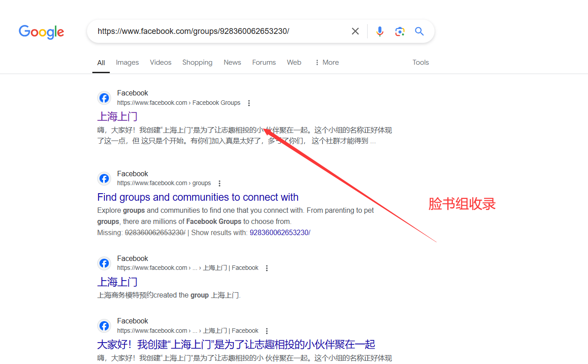Select the Facebook icon on the third result

(x=104, y=263)
